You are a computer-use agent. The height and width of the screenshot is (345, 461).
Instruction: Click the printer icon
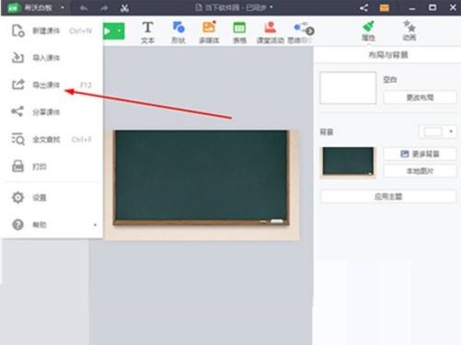point(18,167)
